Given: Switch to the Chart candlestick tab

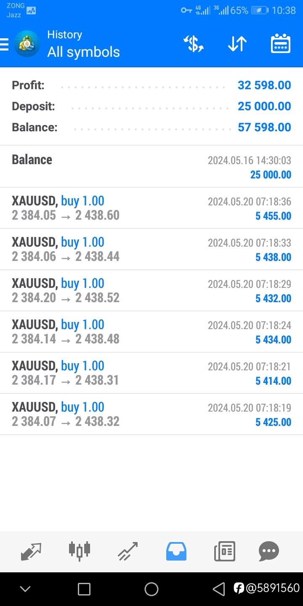Looking at the screenshot, I should (79, 551).
